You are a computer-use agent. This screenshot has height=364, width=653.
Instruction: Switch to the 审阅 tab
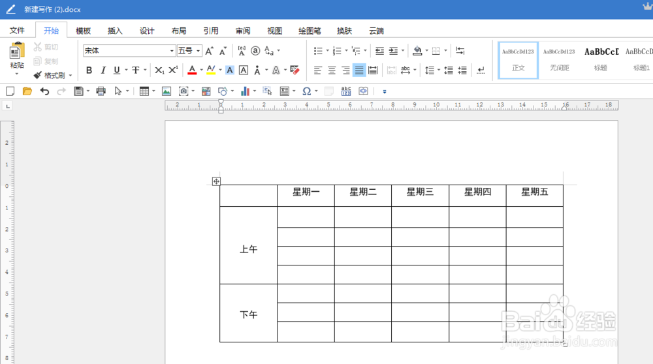point(243,31)
